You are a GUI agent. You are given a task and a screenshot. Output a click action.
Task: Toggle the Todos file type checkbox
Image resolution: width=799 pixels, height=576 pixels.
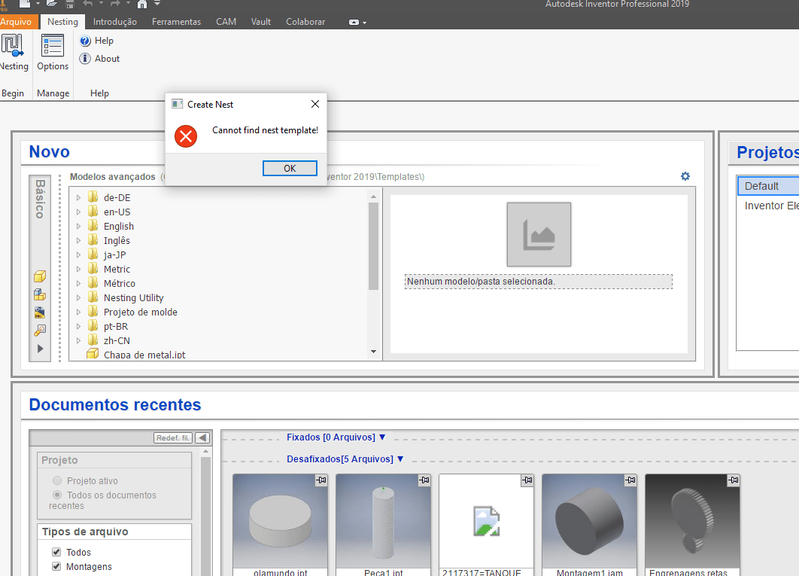(x=56, y=552)
